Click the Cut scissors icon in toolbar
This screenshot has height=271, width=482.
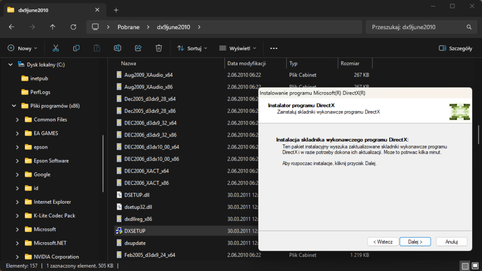pos(56,48)
